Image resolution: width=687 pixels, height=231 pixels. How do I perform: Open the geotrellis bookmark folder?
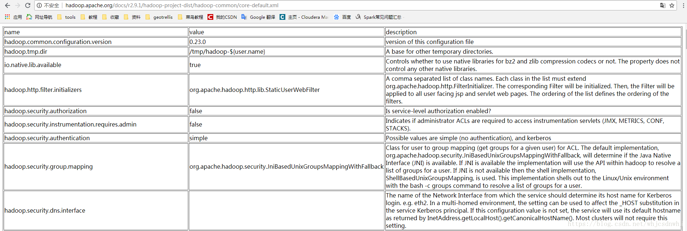159,17
